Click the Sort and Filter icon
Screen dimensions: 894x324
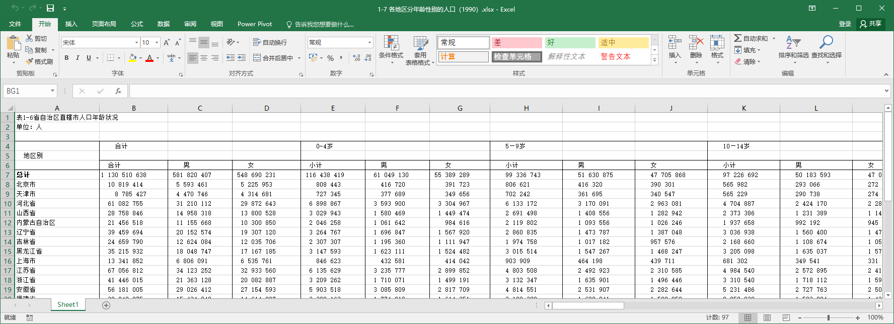(x=793, y=43)
